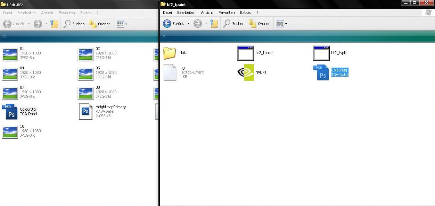Select the 01 JPEG image thumbnail
The image size is (435, 206).
click(10, 53)
